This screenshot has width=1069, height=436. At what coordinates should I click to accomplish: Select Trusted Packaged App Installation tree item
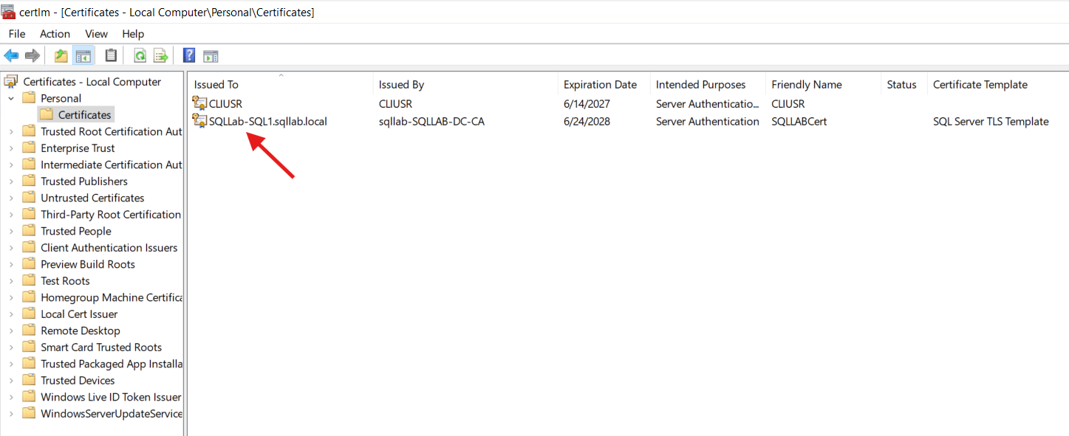pos(111,364)
